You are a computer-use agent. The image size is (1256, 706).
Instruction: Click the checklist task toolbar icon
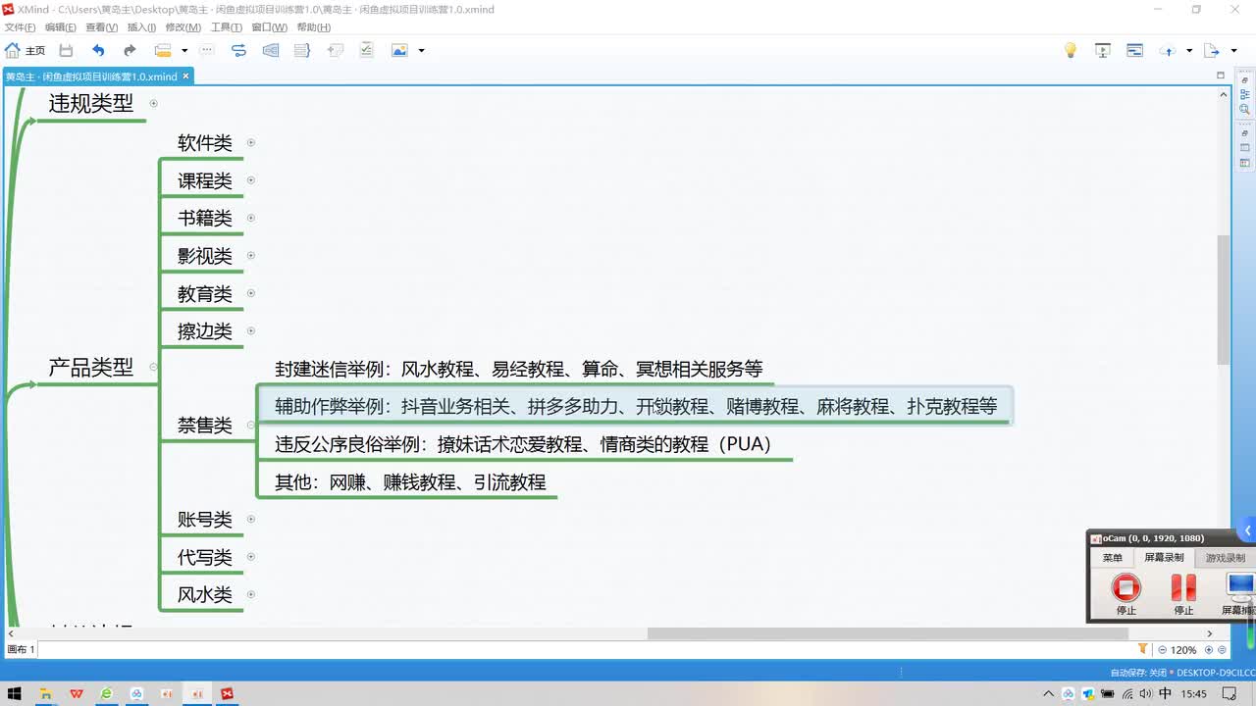pos(366,50)
